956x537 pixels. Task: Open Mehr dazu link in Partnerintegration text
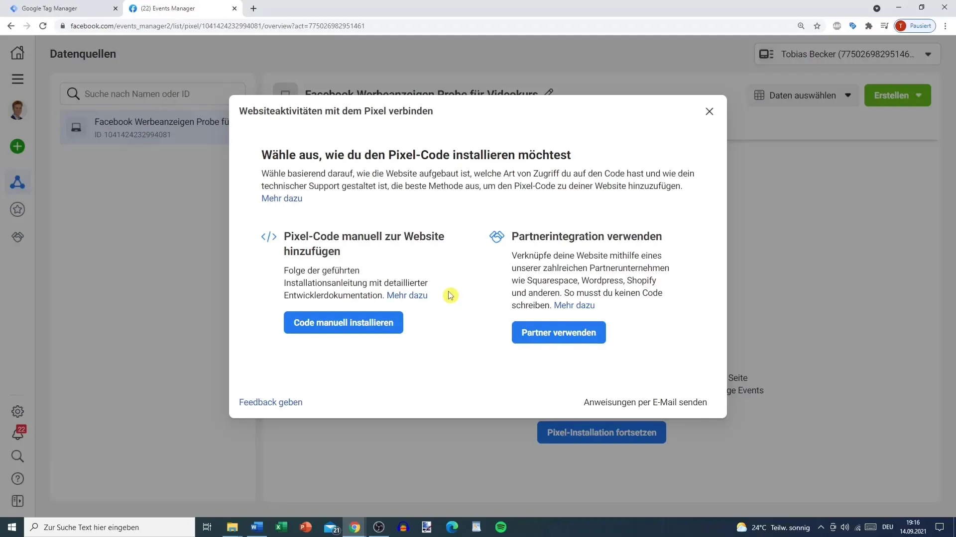click(574, 305)
